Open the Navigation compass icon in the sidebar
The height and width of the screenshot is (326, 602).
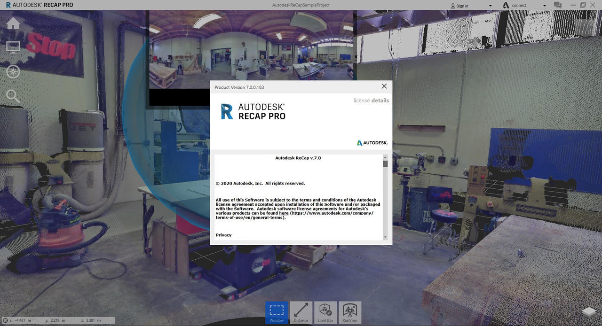pos(13,71)
